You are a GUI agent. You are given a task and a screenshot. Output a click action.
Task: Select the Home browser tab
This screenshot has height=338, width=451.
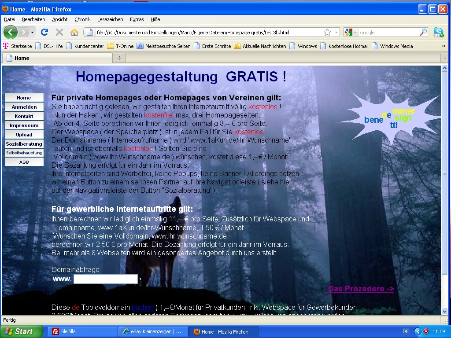[x=57, y=58]
